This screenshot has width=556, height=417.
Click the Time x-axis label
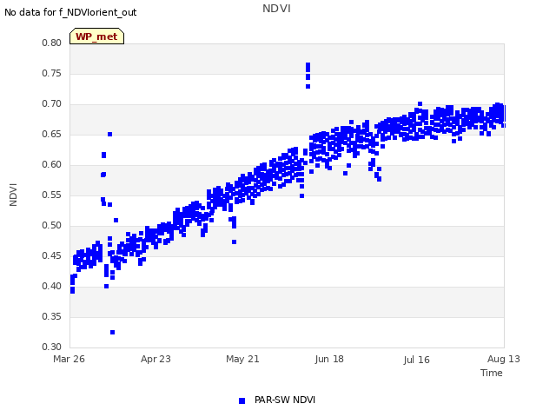(492, 373)
